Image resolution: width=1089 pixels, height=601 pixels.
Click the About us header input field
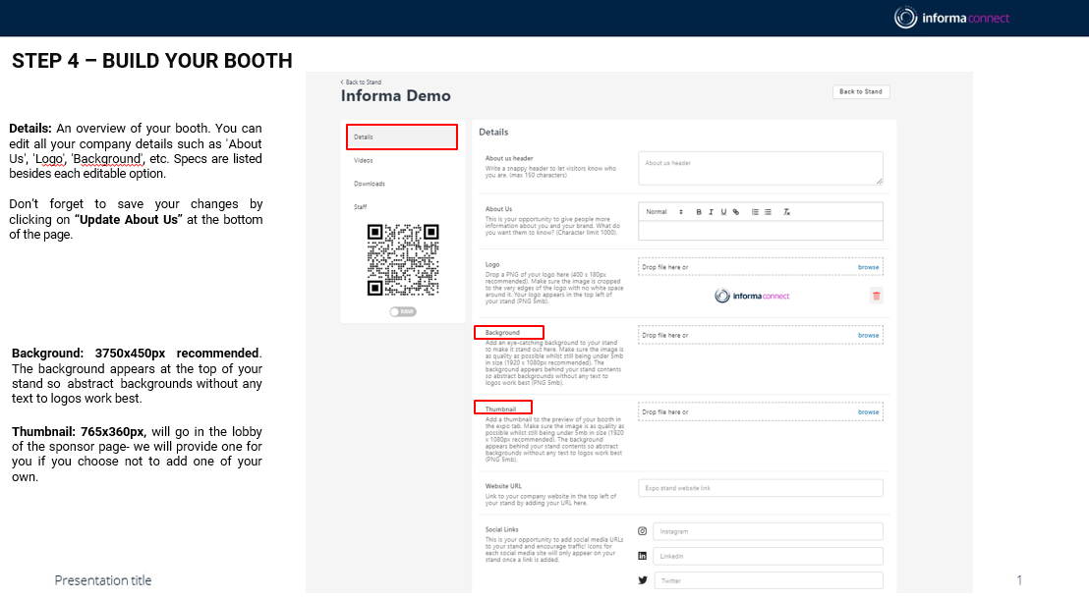coord(760,167)
